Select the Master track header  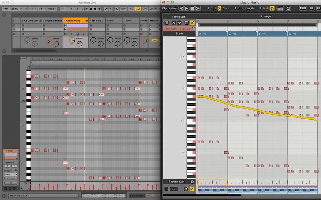click(154, 21)
